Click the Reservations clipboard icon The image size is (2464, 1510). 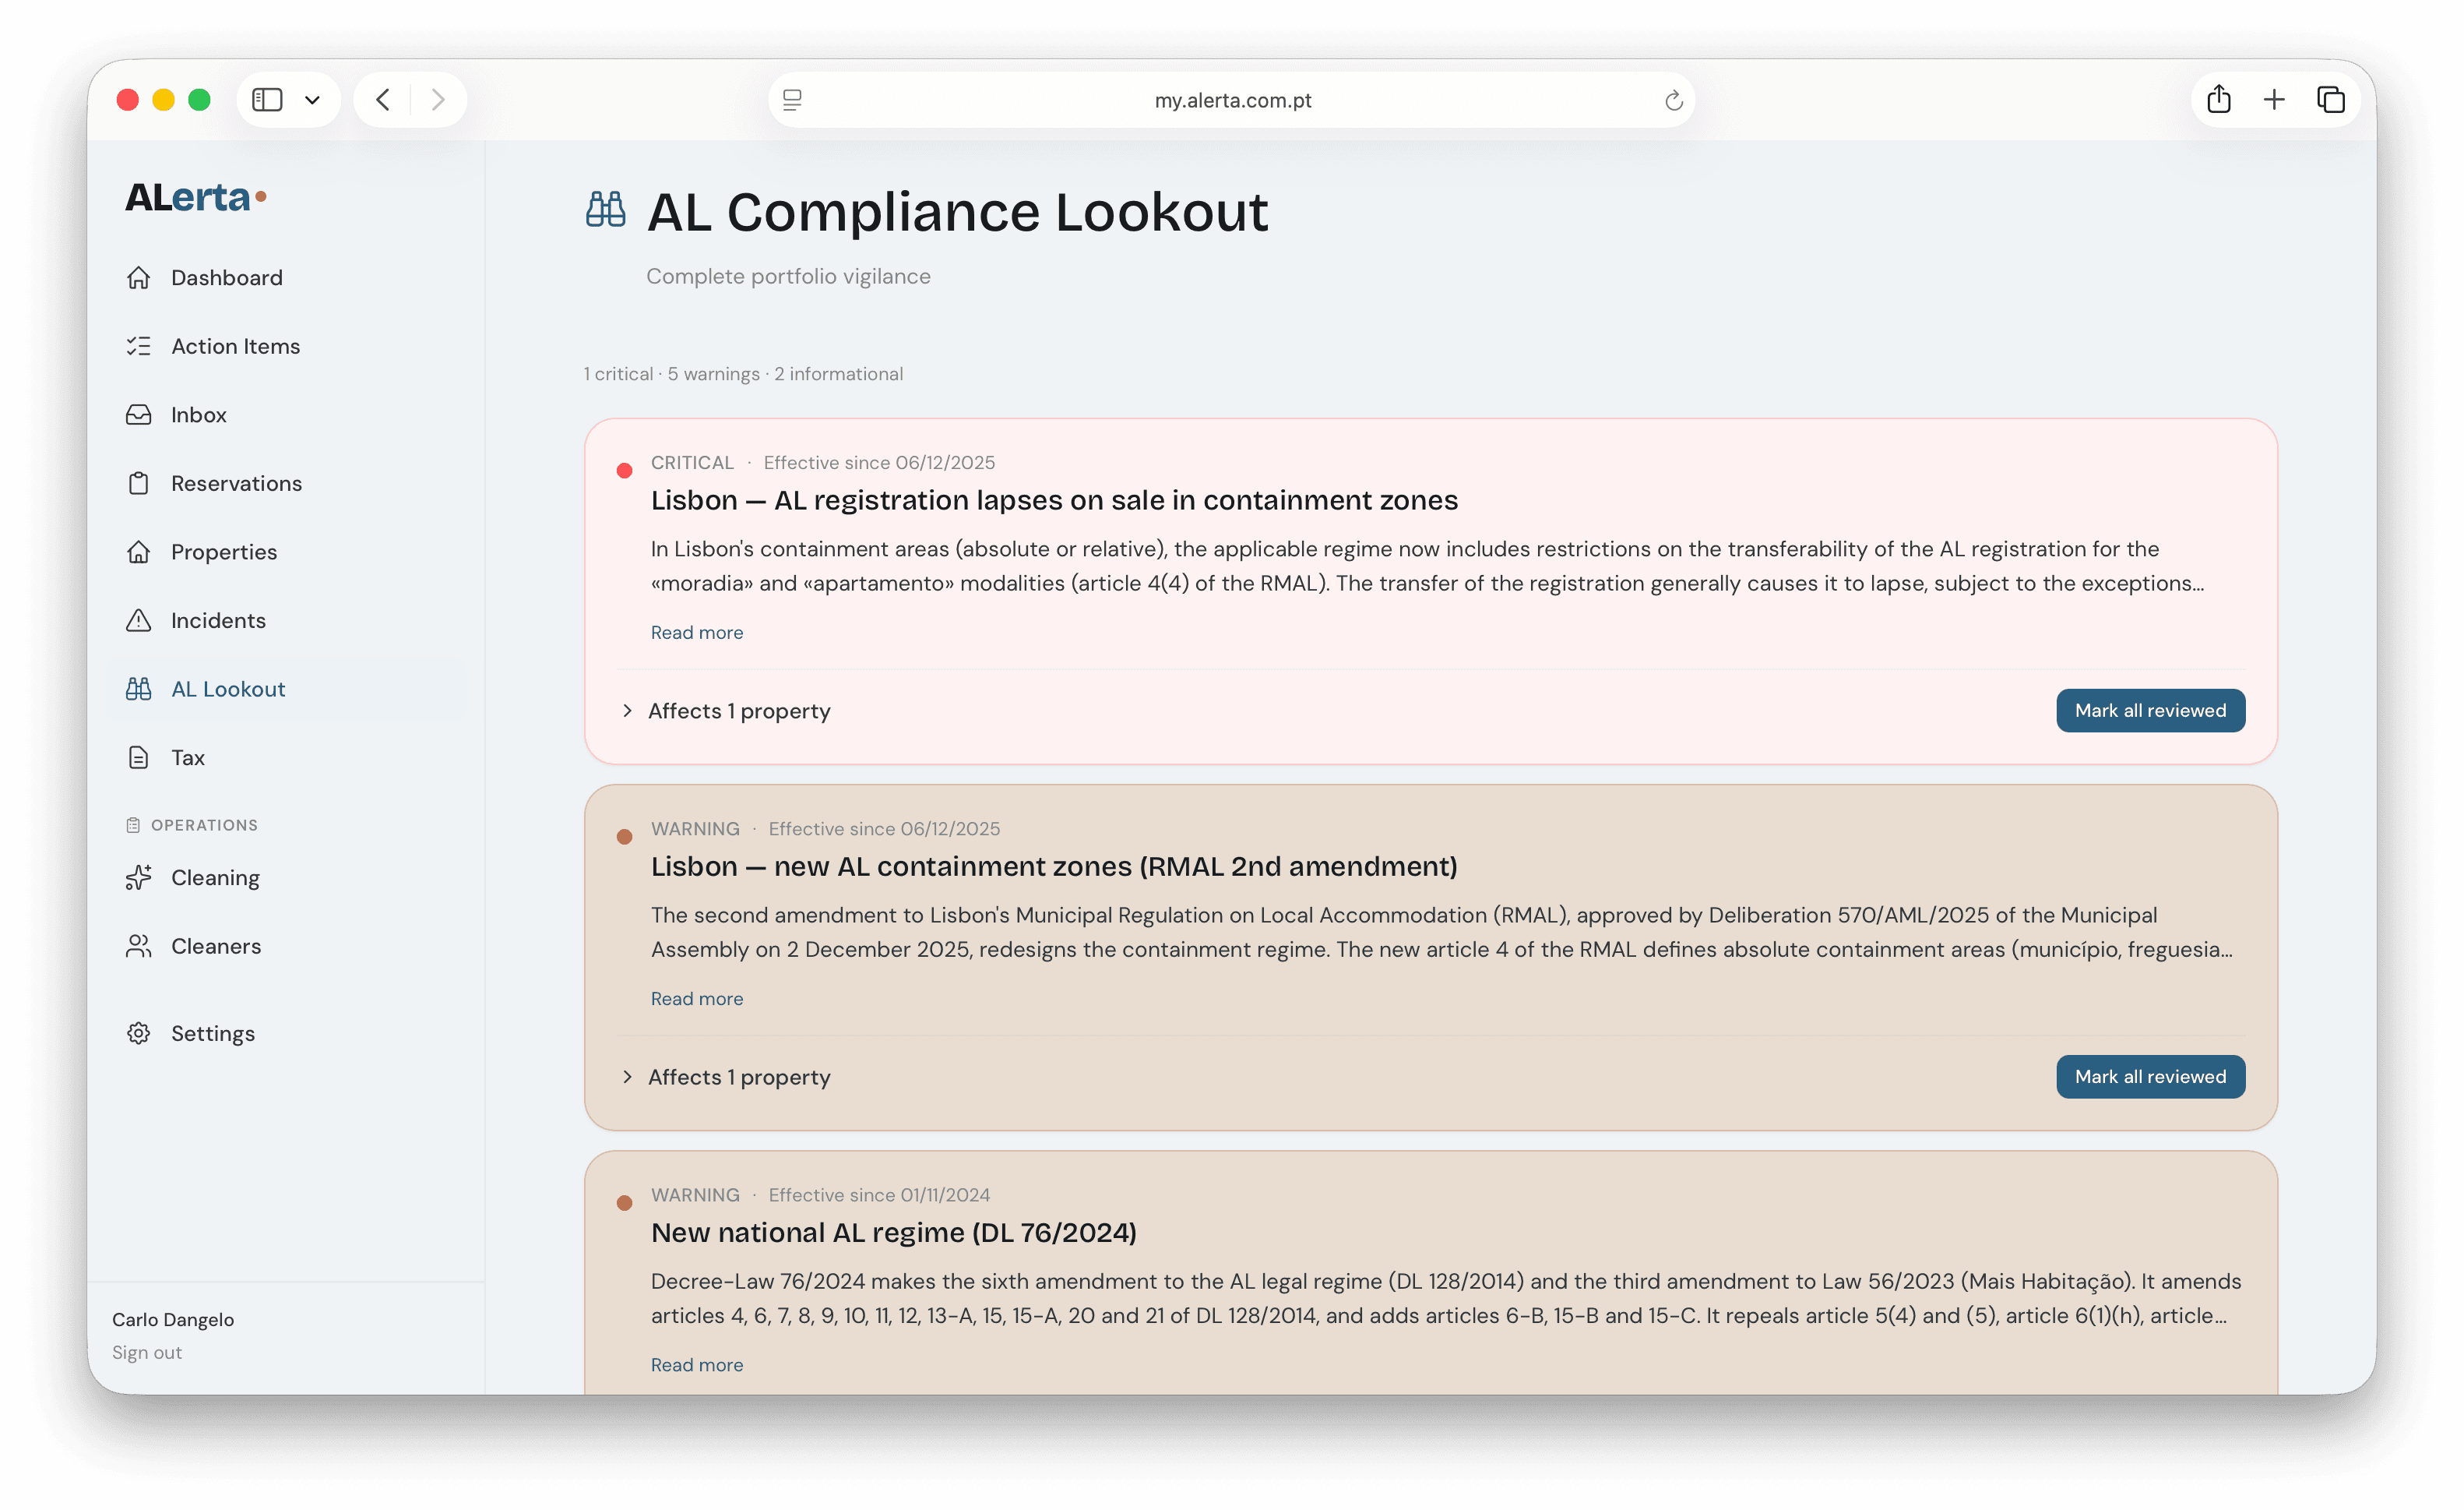[x=138, y=483]
